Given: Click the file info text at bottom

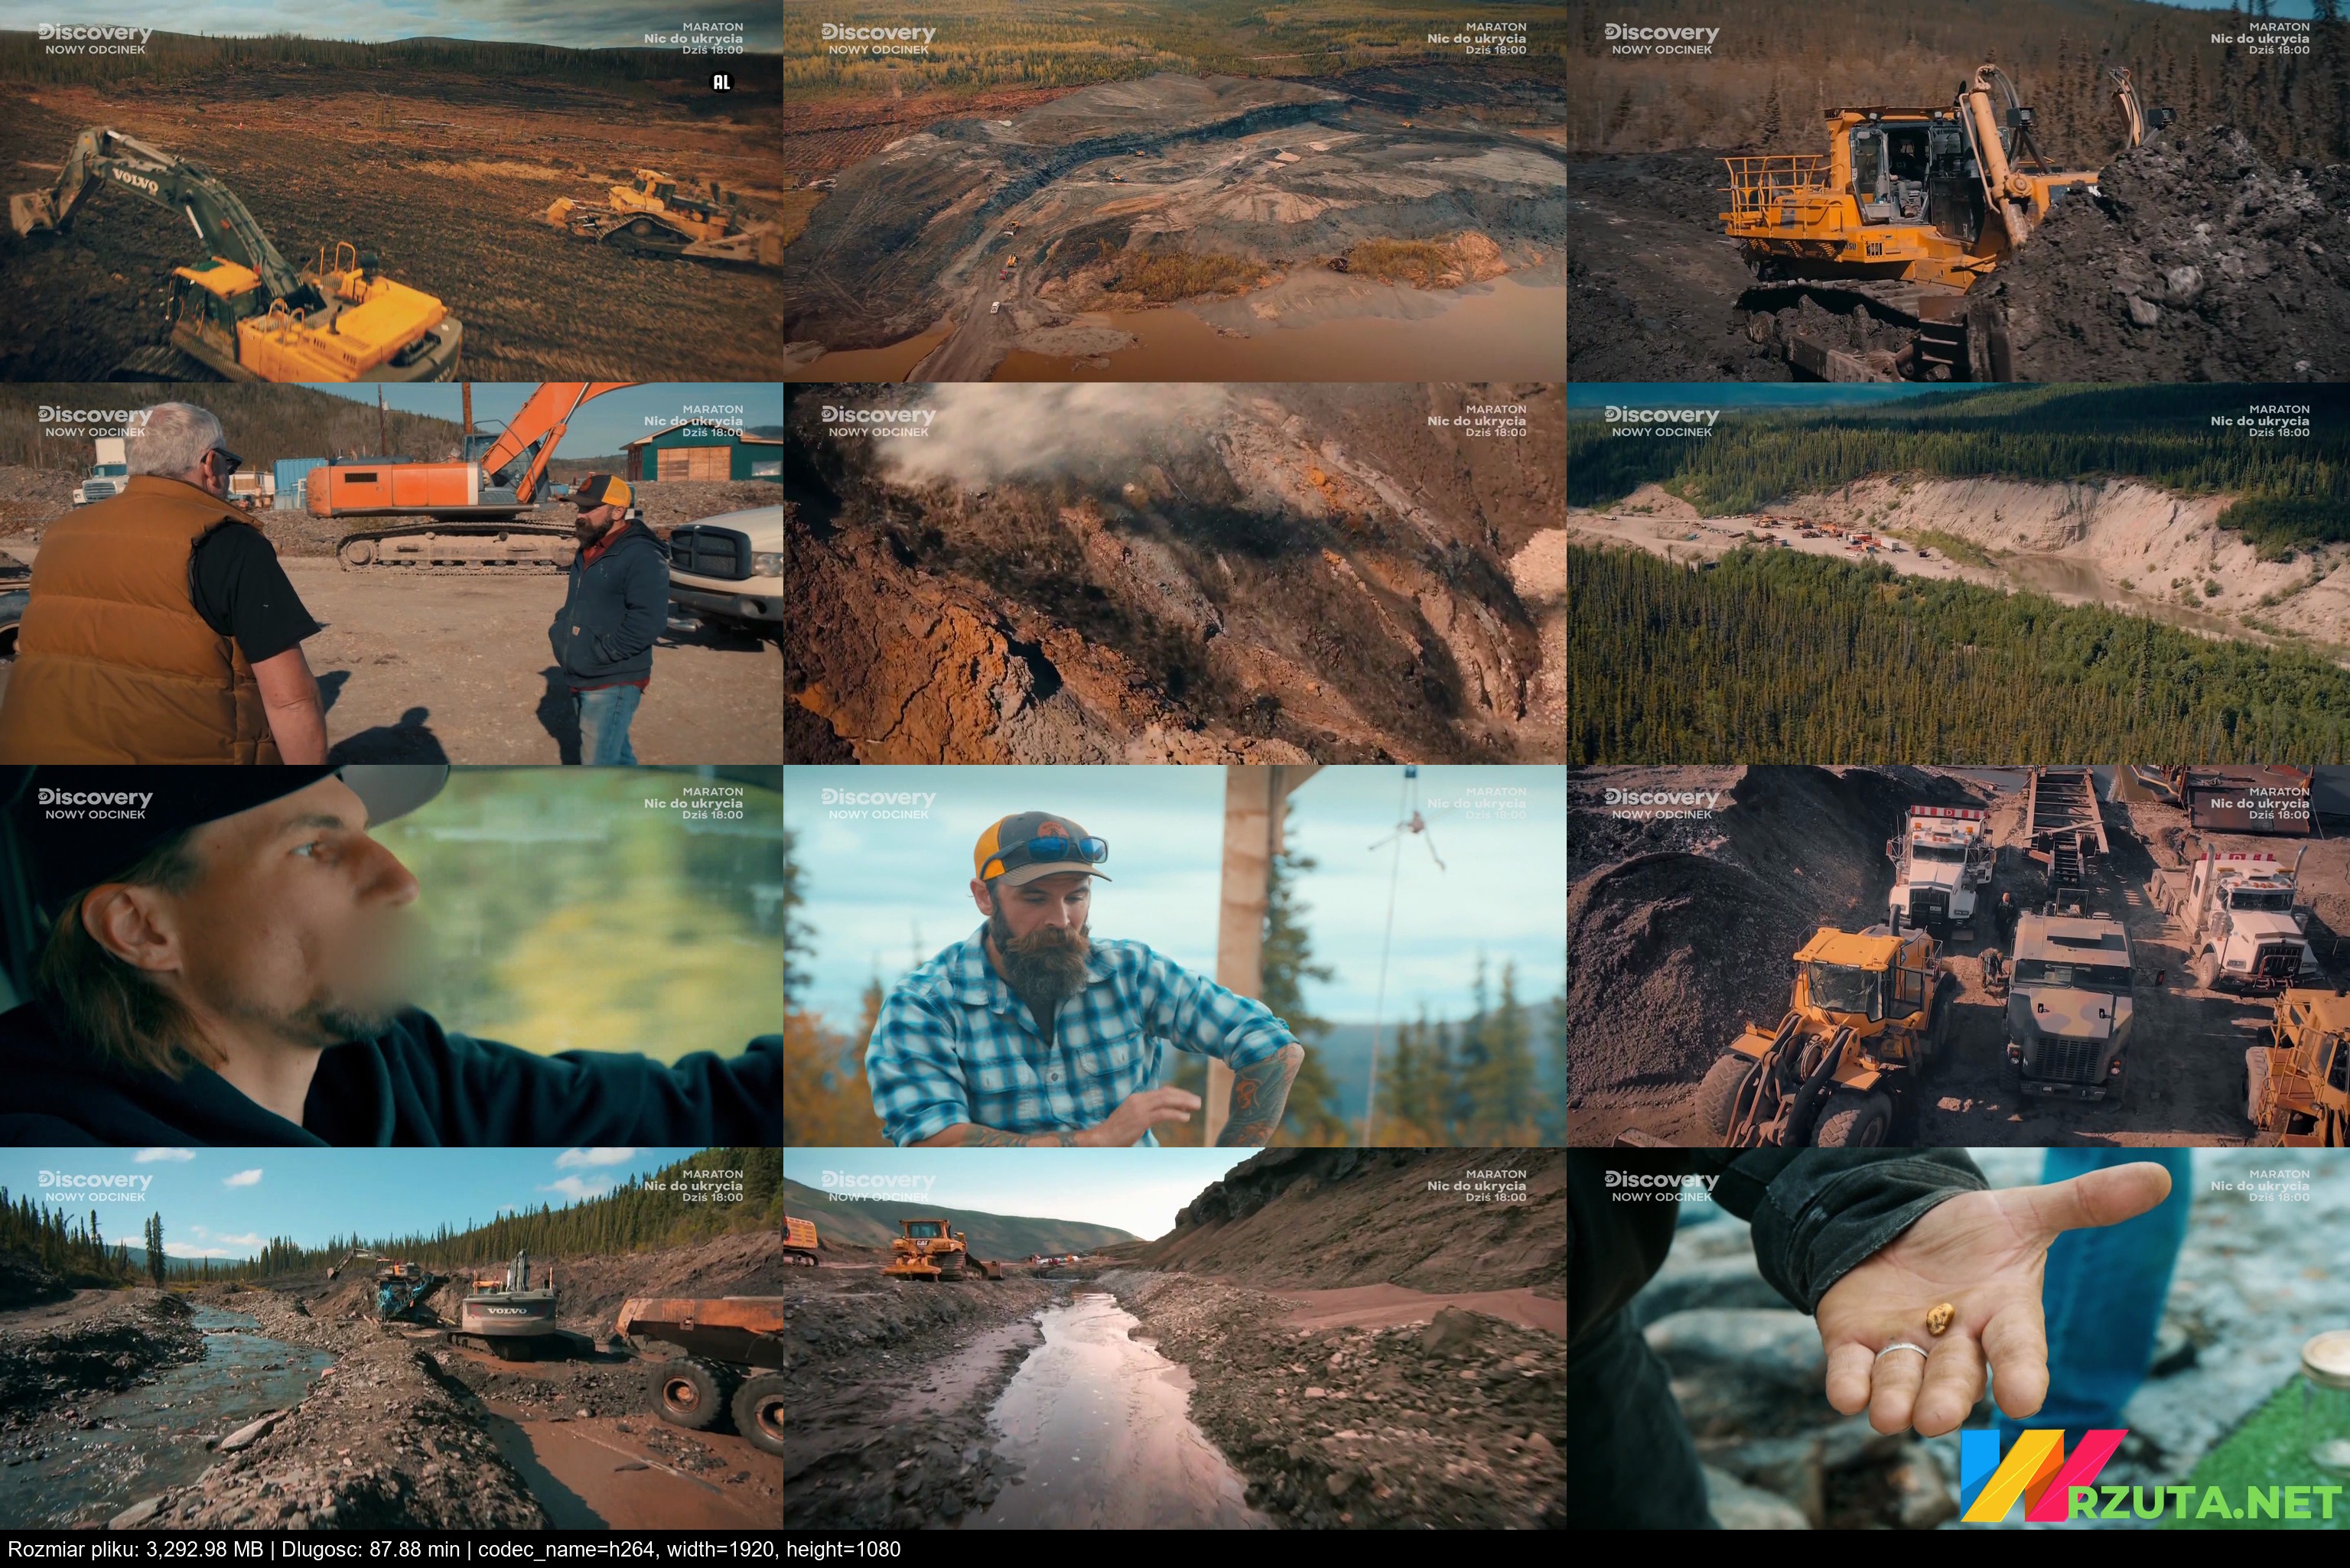Looking at the screenshot, I should click(x=454, y=1549).
